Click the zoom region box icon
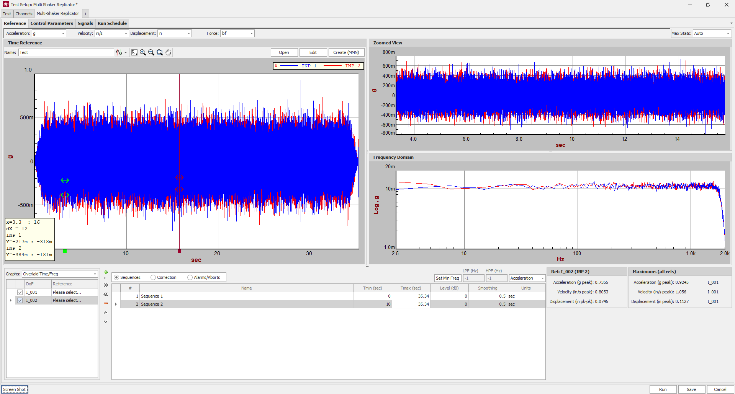 click(x=160, y=52)
